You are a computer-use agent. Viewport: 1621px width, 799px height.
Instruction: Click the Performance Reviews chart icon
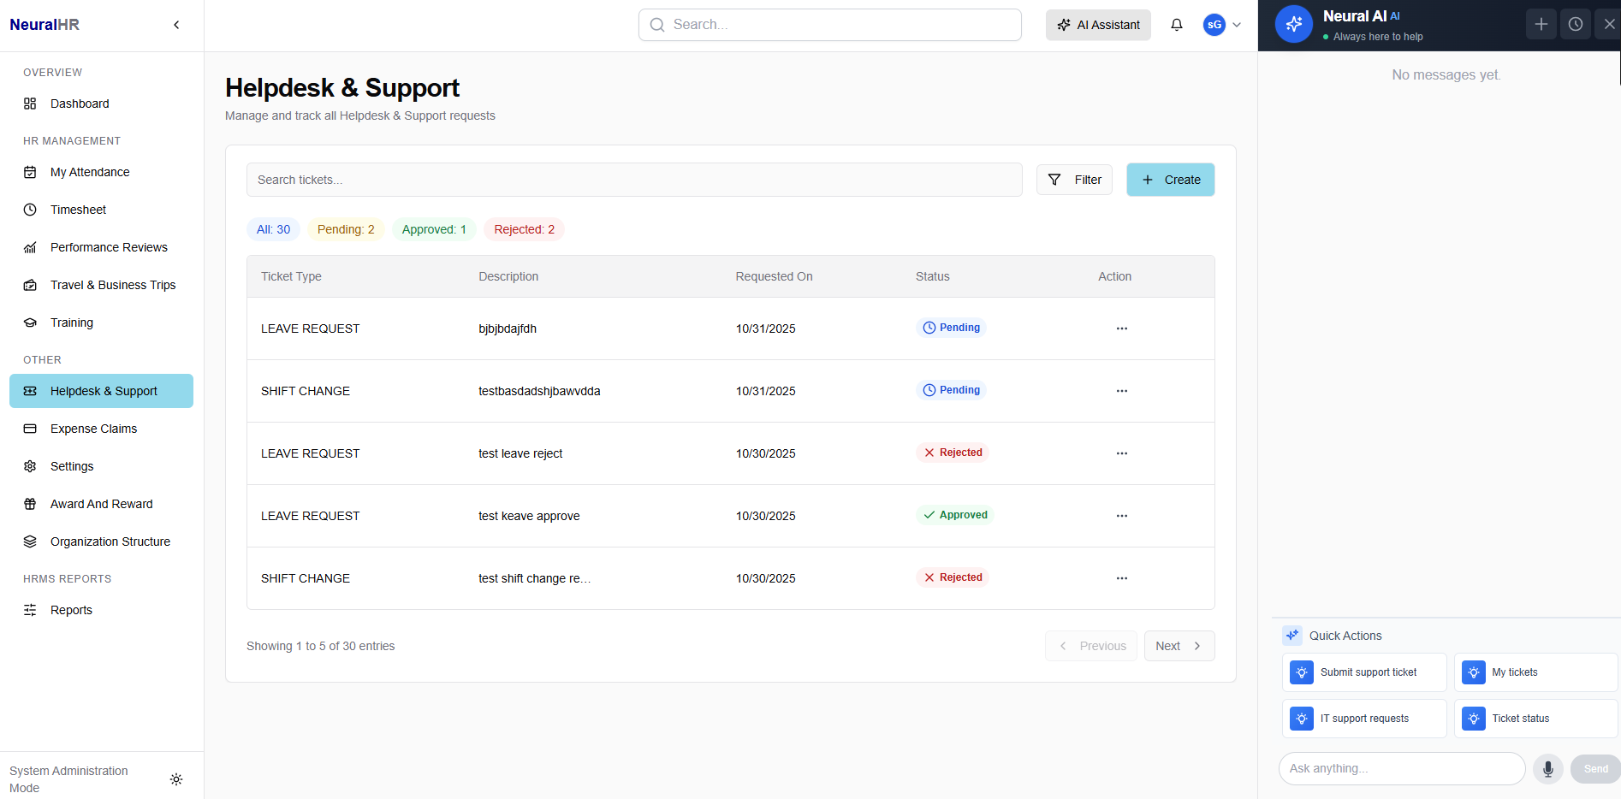(29, 246)
